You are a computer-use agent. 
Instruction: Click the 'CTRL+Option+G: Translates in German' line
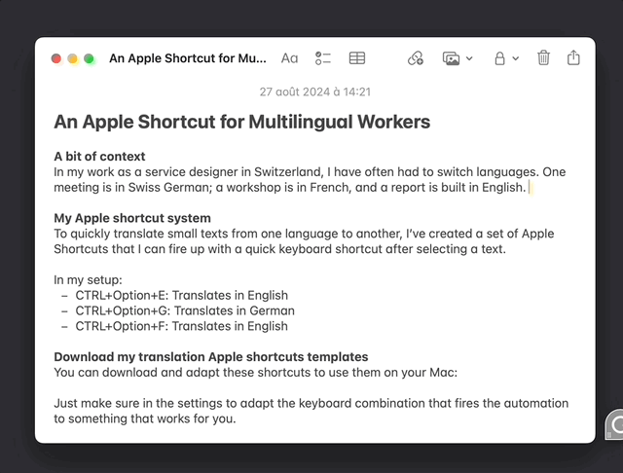point(184,310)
